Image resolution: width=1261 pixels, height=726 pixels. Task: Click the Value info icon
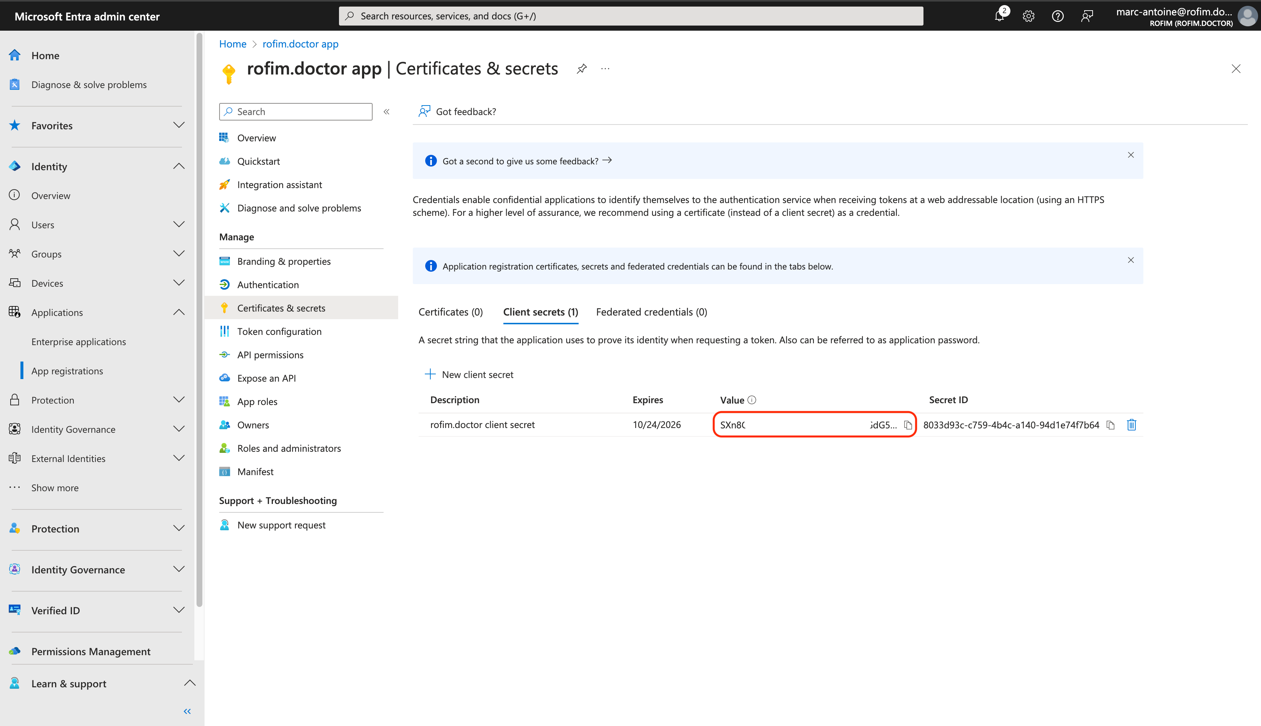pyautogui.click(x=752, y=400)
